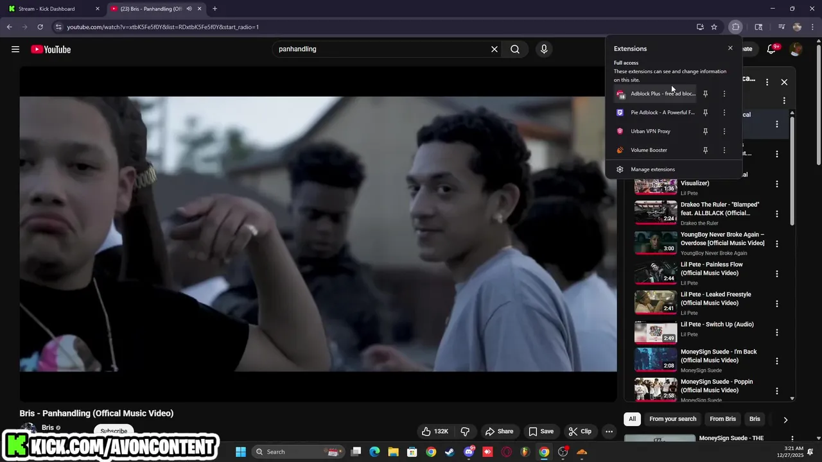Open the YouTube account avatar menu

click(x=796, y=49)
